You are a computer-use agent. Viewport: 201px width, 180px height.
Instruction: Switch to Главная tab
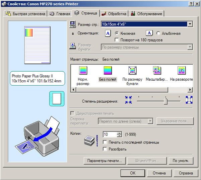point(60,14)
